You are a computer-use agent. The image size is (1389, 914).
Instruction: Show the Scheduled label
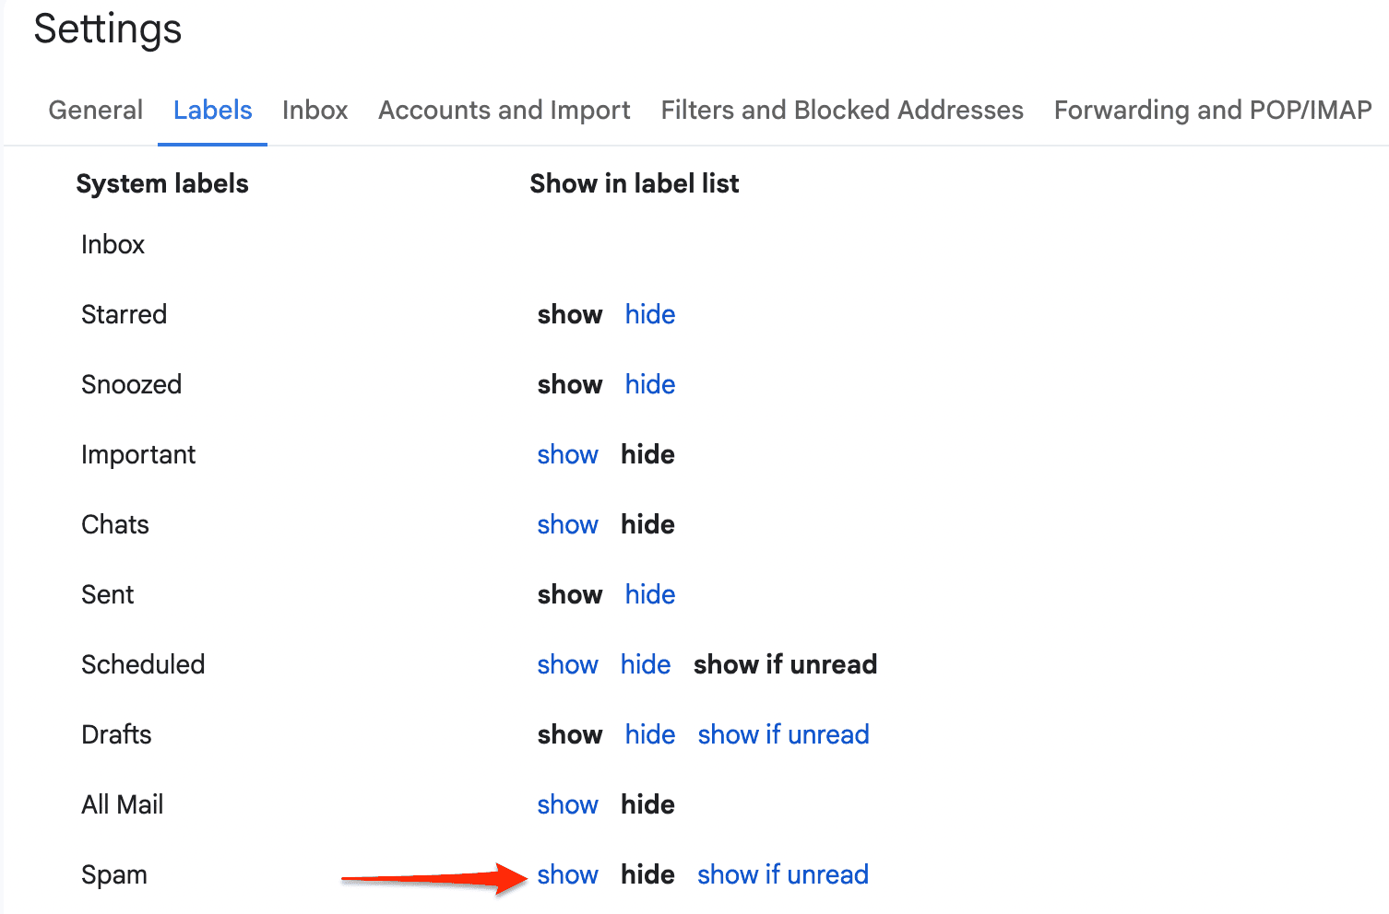(x=567, y=664)
